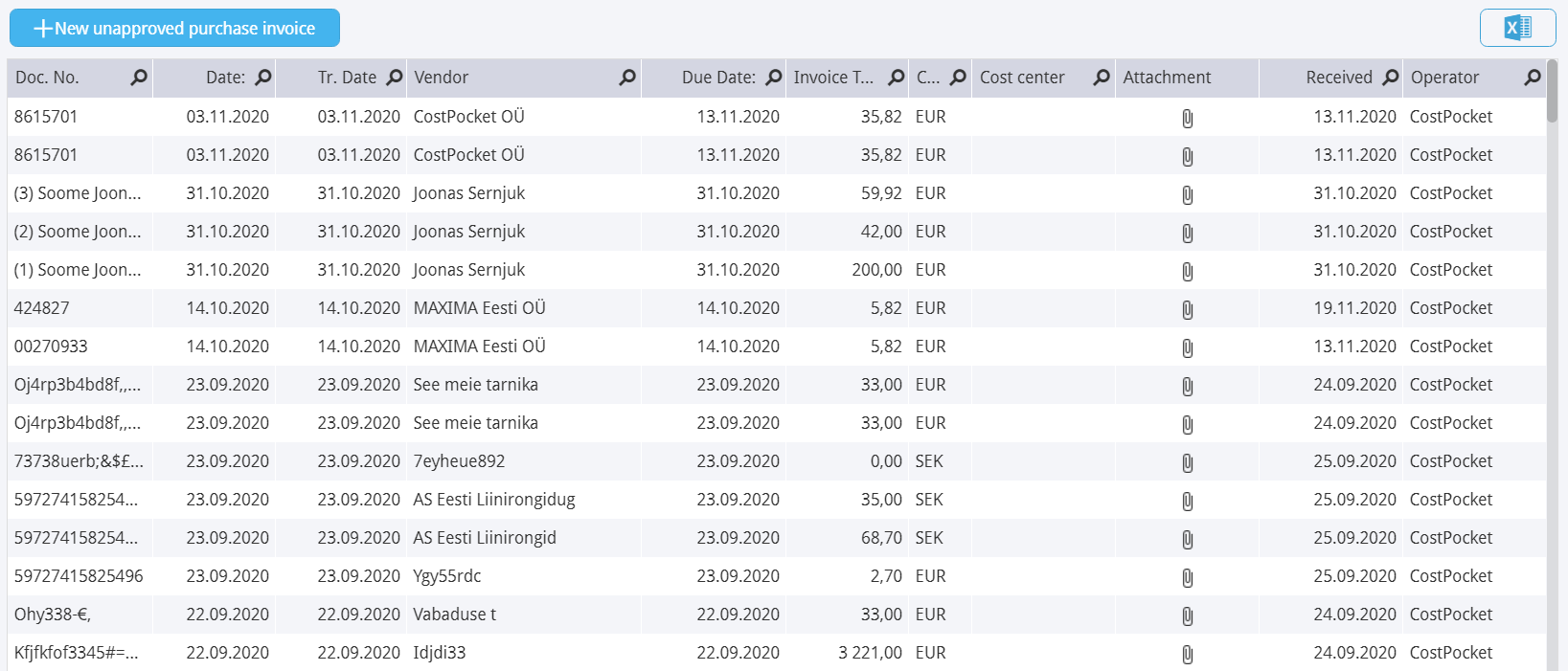Screen dimensions: 1568x671
Task: Select vendor MAXIMA Eesti OÜ for 424827
Action: (479, 308)
